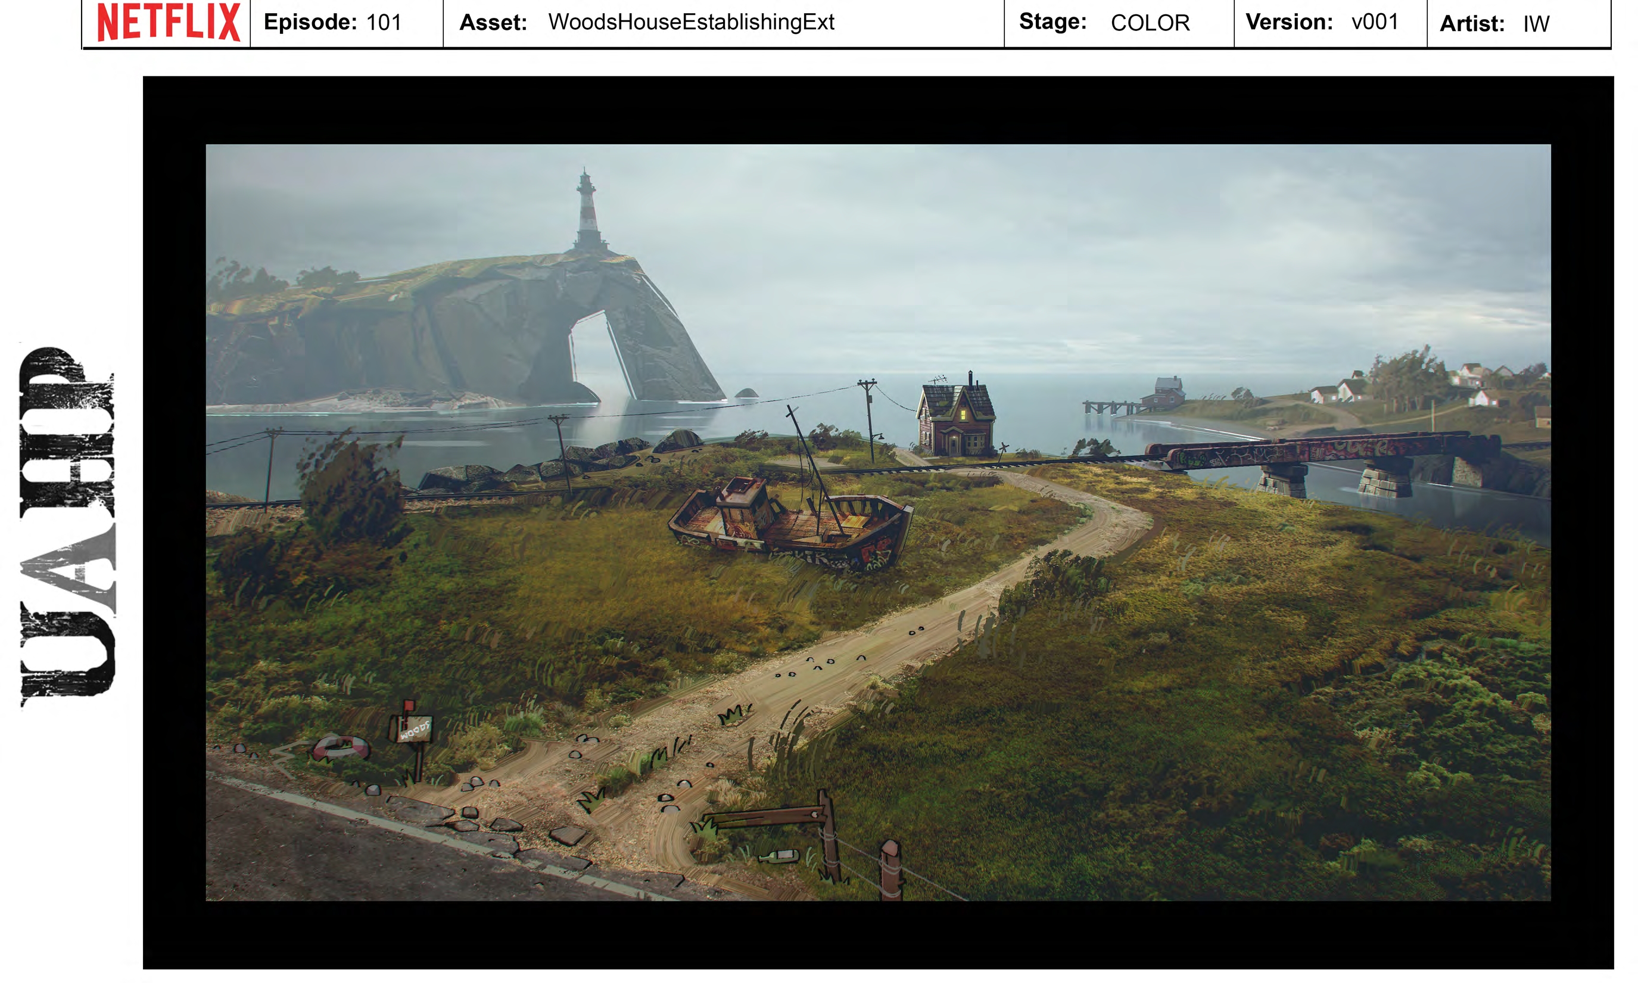
Task: Click the lighthouse on the cliff
Action: (x=587, y=211)
